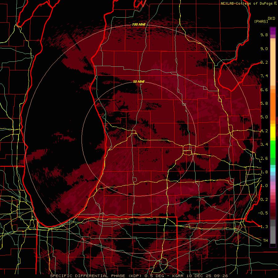Click the 5.0 value on the color scale
Screen dimensions: 278x278
(x=264, y=117)
